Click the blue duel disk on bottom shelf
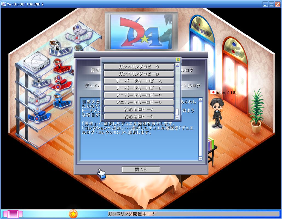Image resolution: width=282 pixels, height=219 pixels. (39, 116)
